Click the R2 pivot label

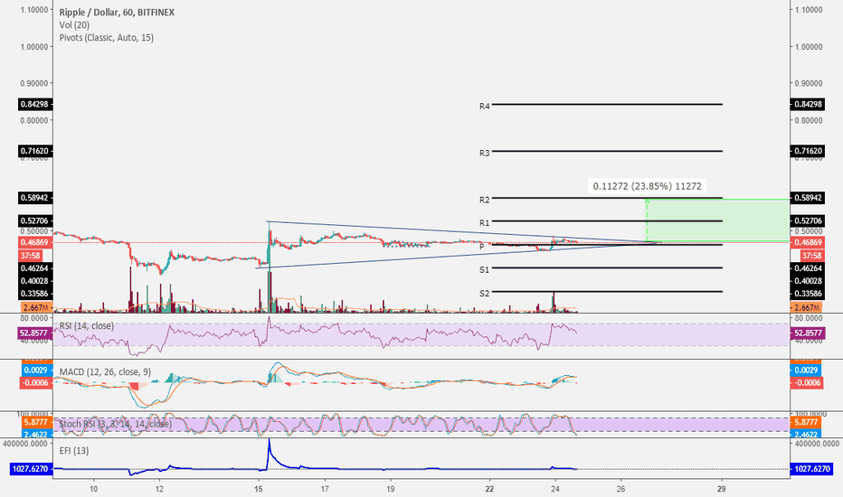pos(485,200)
